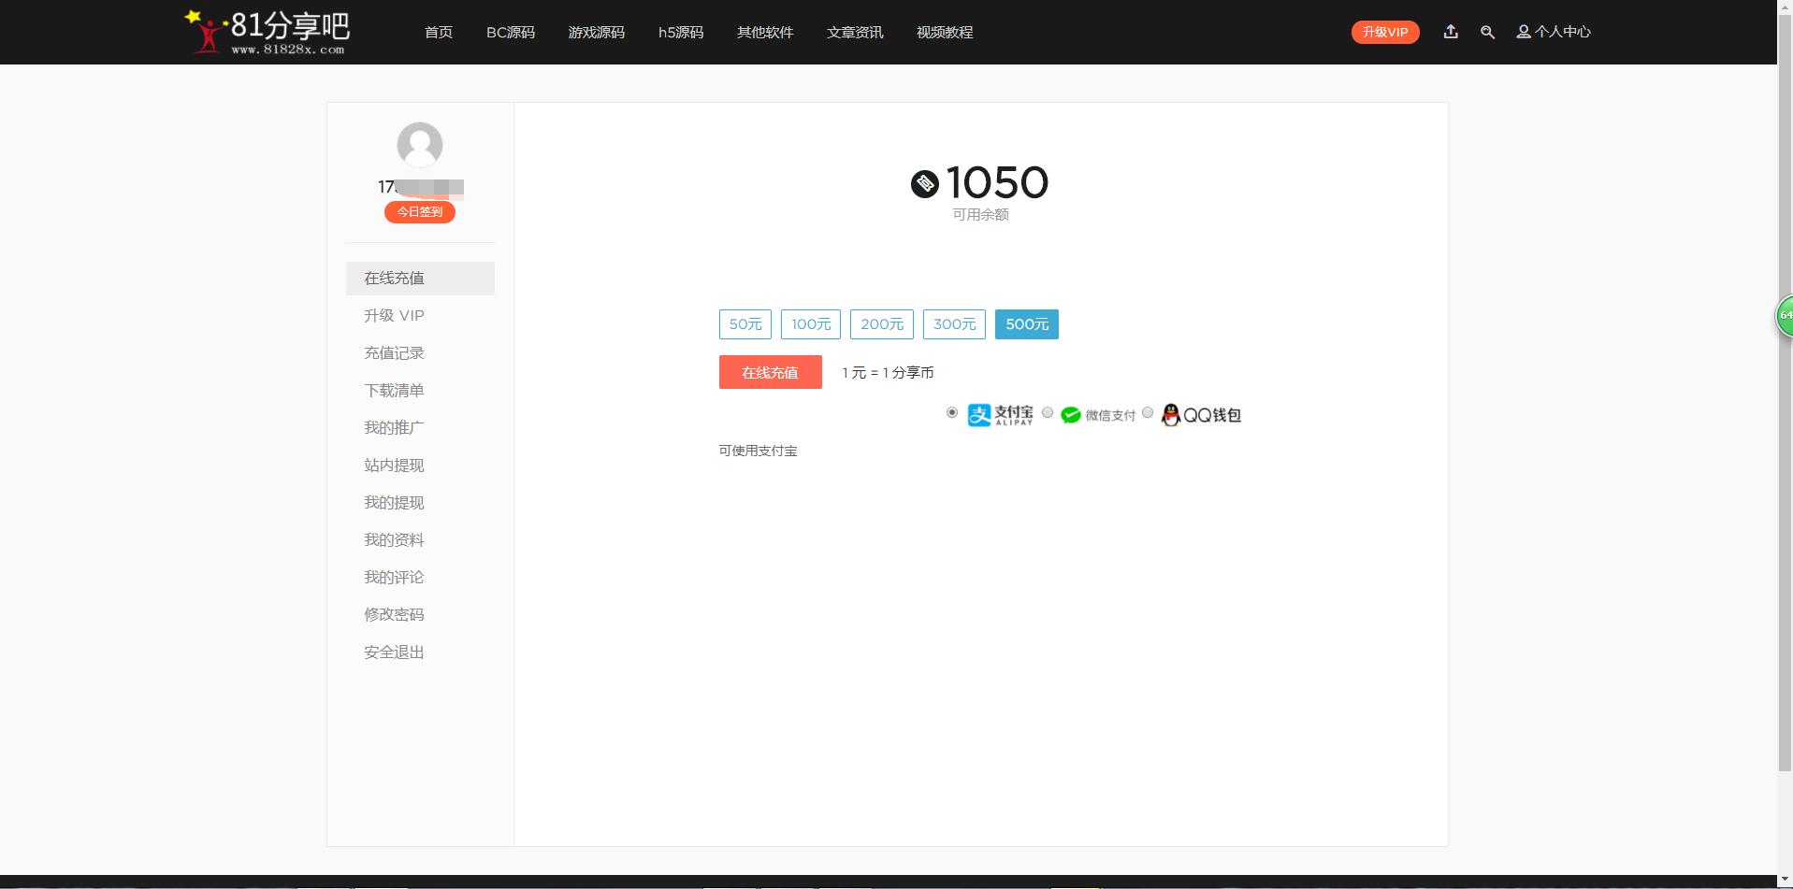
Task: Click the coin icon beside balance 1050
Action: [x=924, y=184]
